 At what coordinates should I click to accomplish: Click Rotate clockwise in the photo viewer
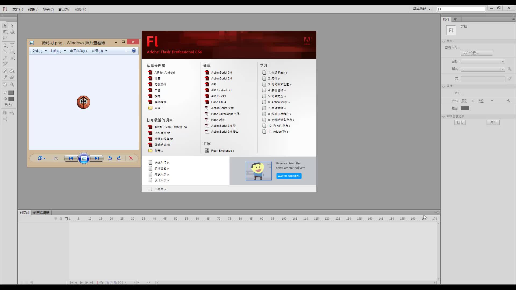[x=119, y=158]
